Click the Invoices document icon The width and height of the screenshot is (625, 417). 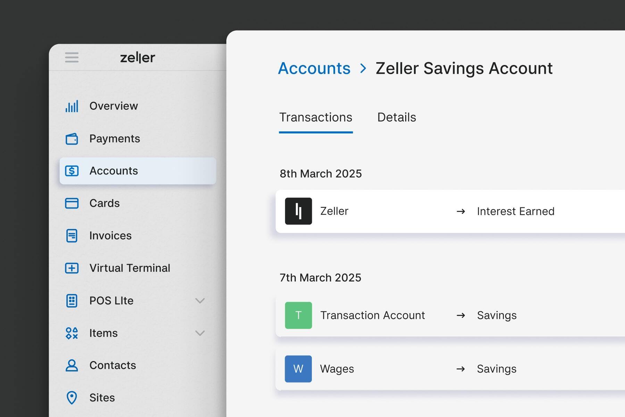click(x=72, y=236)
